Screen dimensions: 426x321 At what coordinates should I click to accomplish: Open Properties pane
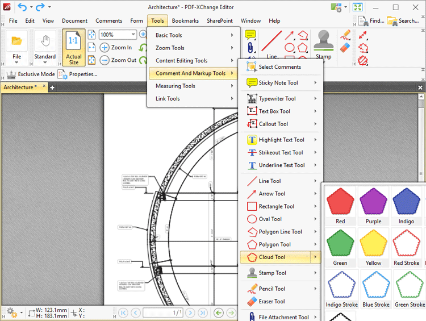pos(77,74)
